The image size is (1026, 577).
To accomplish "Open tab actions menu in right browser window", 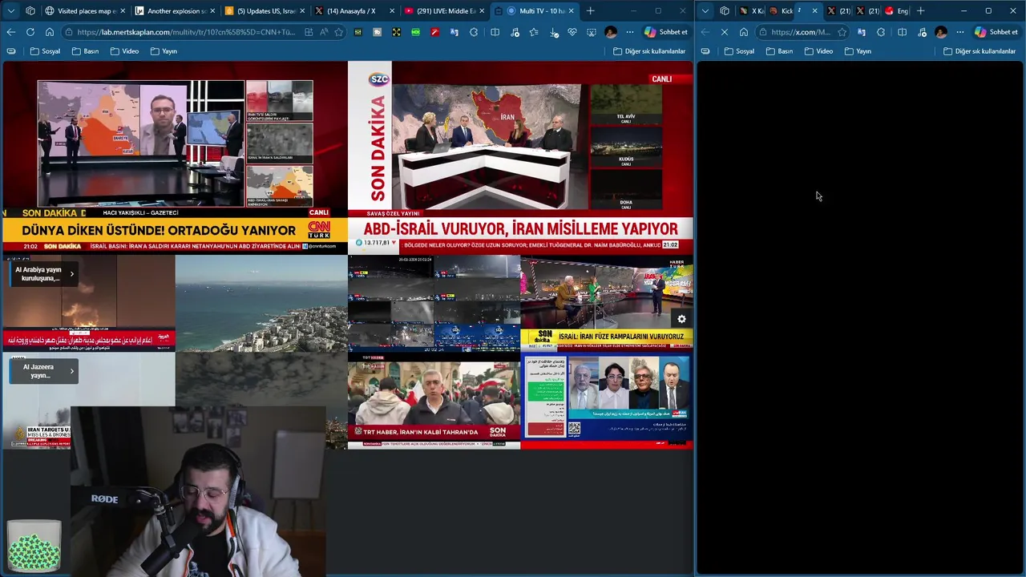I will pyautogui.click(x=705, y=10).
